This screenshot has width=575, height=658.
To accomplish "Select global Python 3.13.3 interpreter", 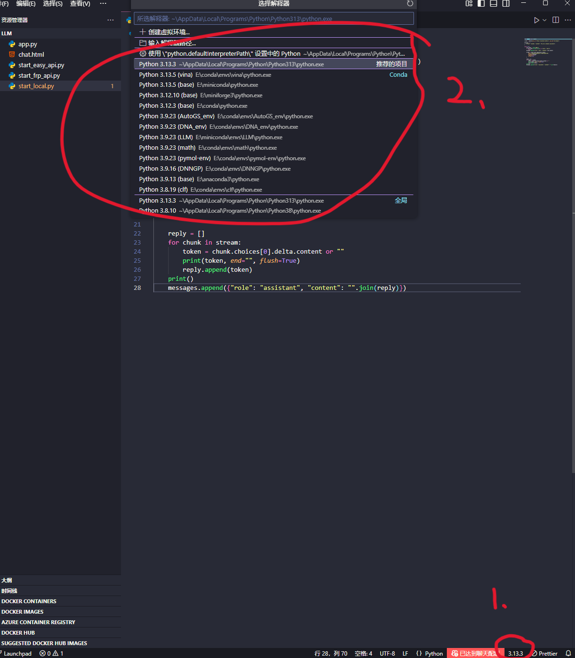I will point(273,201).
